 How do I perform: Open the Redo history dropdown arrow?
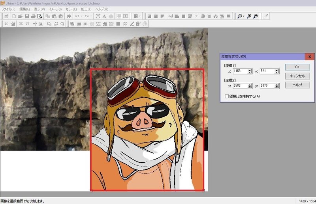point(91,16)
